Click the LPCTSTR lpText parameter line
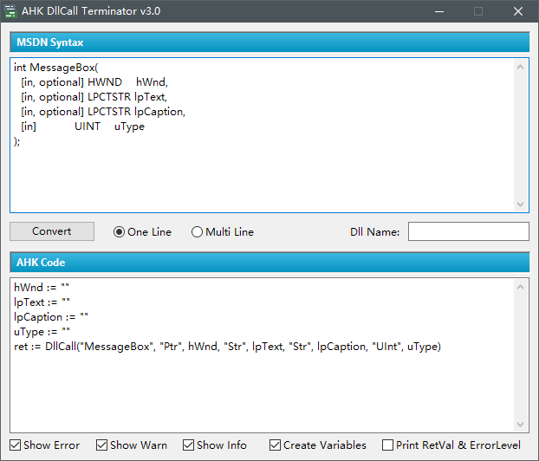The width and height of the screenshot is (539, 461). [x=94, y=97]
